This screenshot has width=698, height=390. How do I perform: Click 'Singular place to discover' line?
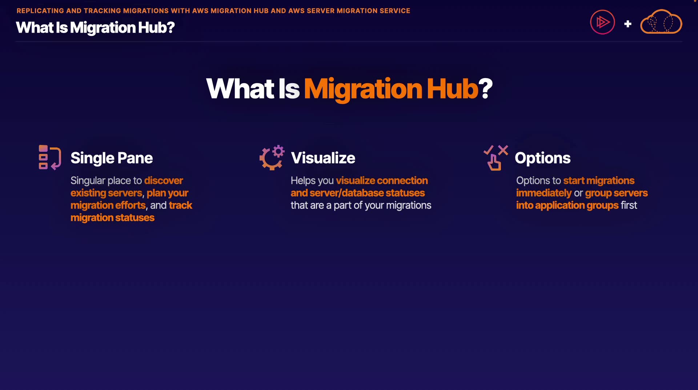(127, 180)
